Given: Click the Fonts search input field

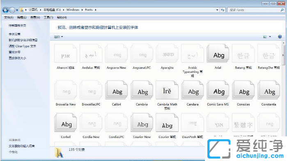Looking at the screenshot, I should pyautogui.click(x=254, y=10).
